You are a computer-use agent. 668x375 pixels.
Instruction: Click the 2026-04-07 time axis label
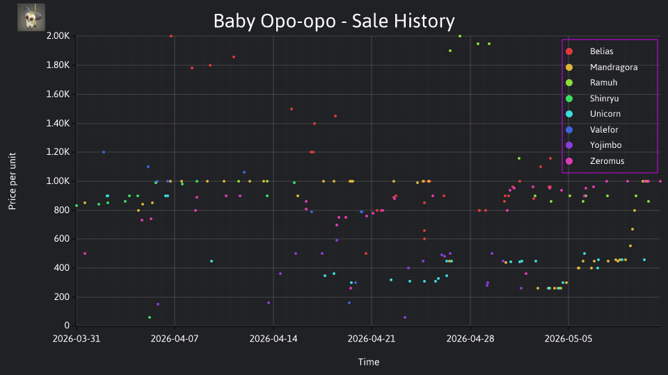[175, 339]
